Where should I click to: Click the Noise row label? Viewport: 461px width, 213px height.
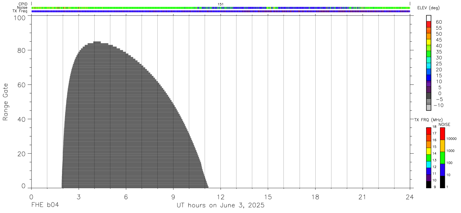[x=22, y=8]
